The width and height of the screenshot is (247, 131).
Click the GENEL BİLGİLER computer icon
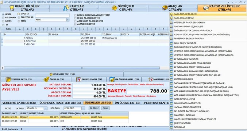coord(12,8)
